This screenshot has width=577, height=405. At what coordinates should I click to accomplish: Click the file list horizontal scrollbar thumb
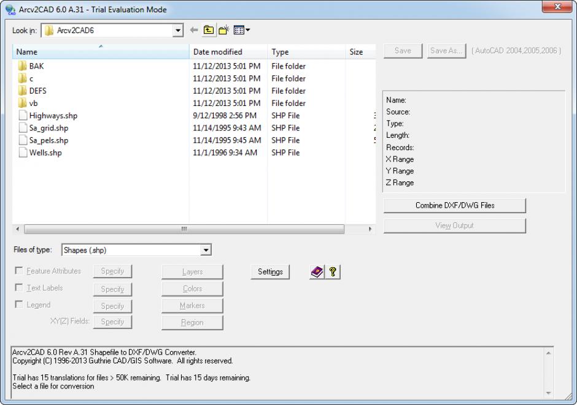[184, 229]
